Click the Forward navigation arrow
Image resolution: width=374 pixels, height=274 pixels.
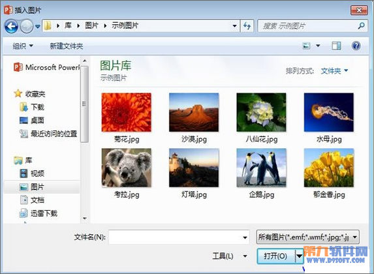[27, 26]
